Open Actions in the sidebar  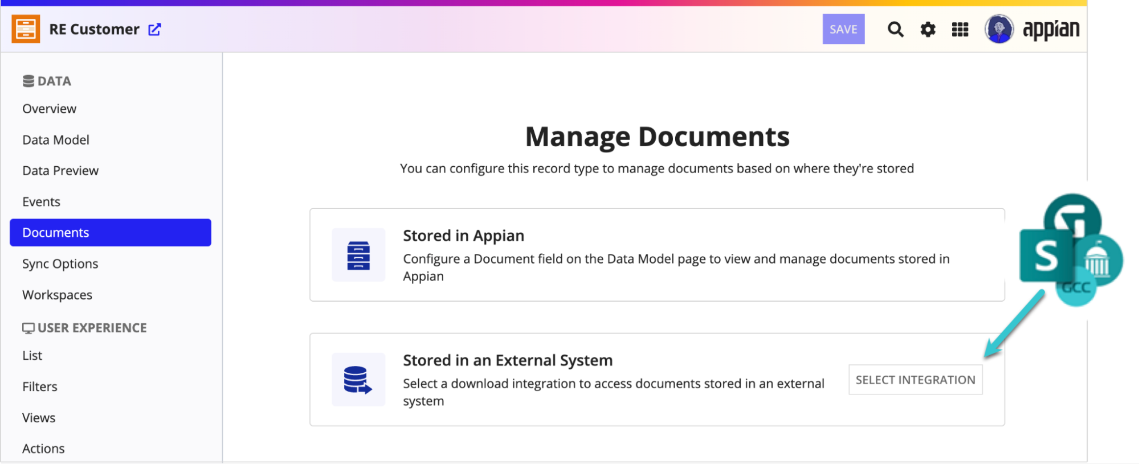43,449
